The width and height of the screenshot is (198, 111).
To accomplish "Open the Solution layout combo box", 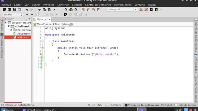I will (13, 14).
